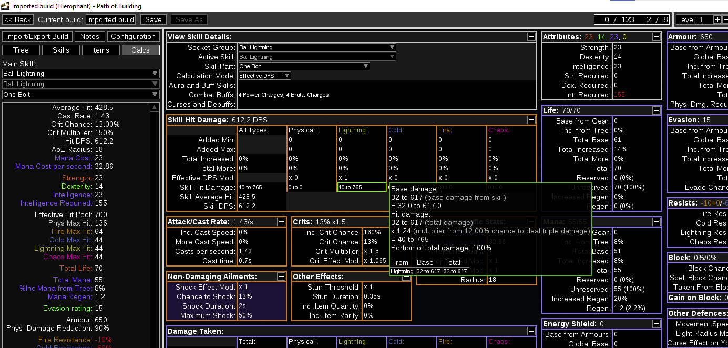Click the Skill DPS value 612.2

247,206
